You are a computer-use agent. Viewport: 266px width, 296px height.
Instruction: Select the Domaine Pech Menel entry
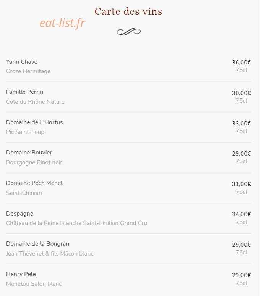[34, 183]
